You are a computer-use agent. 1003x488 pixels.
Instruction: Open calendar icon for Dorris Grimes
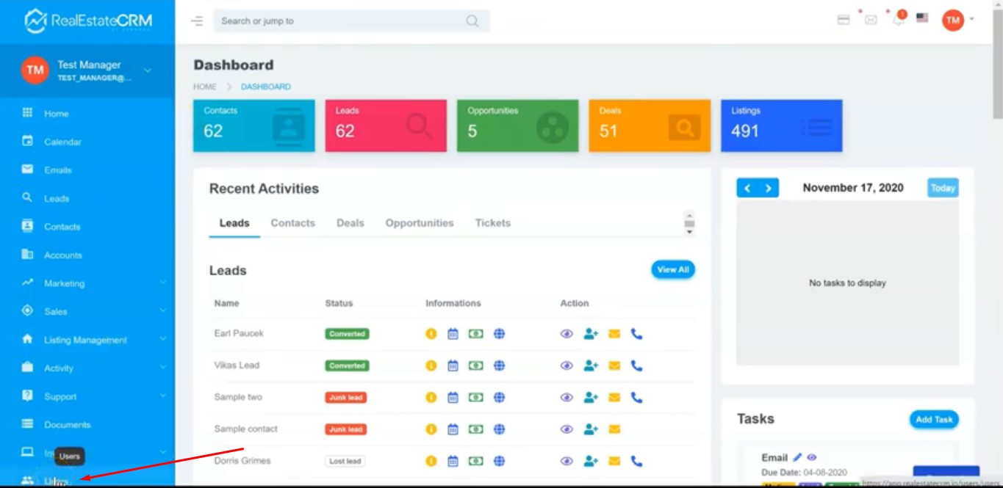tap(453, 462)
